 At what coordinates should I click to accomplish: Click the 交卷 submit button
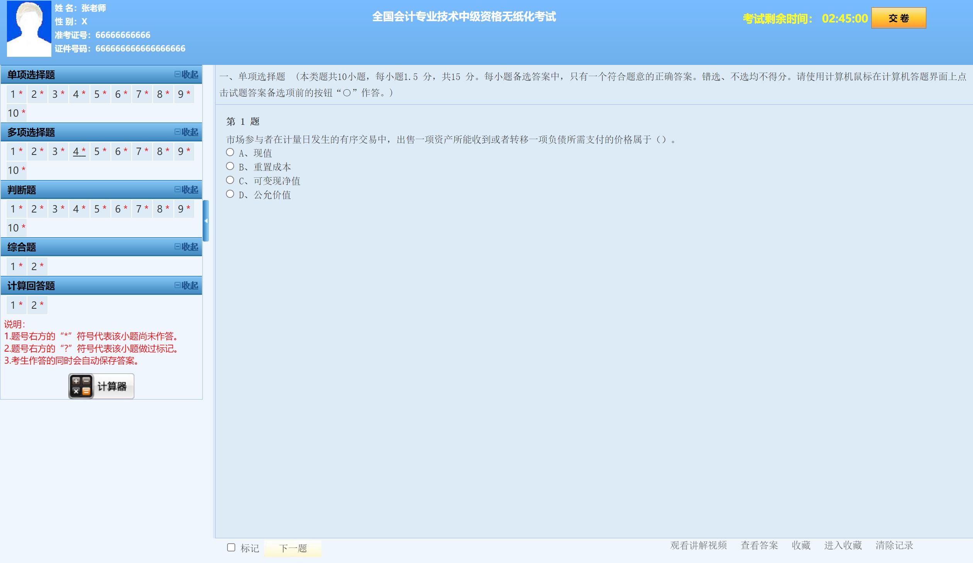pos(898,18)
